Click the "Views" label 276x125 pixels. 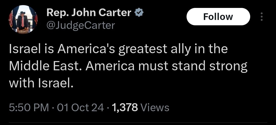click(155, 107)
